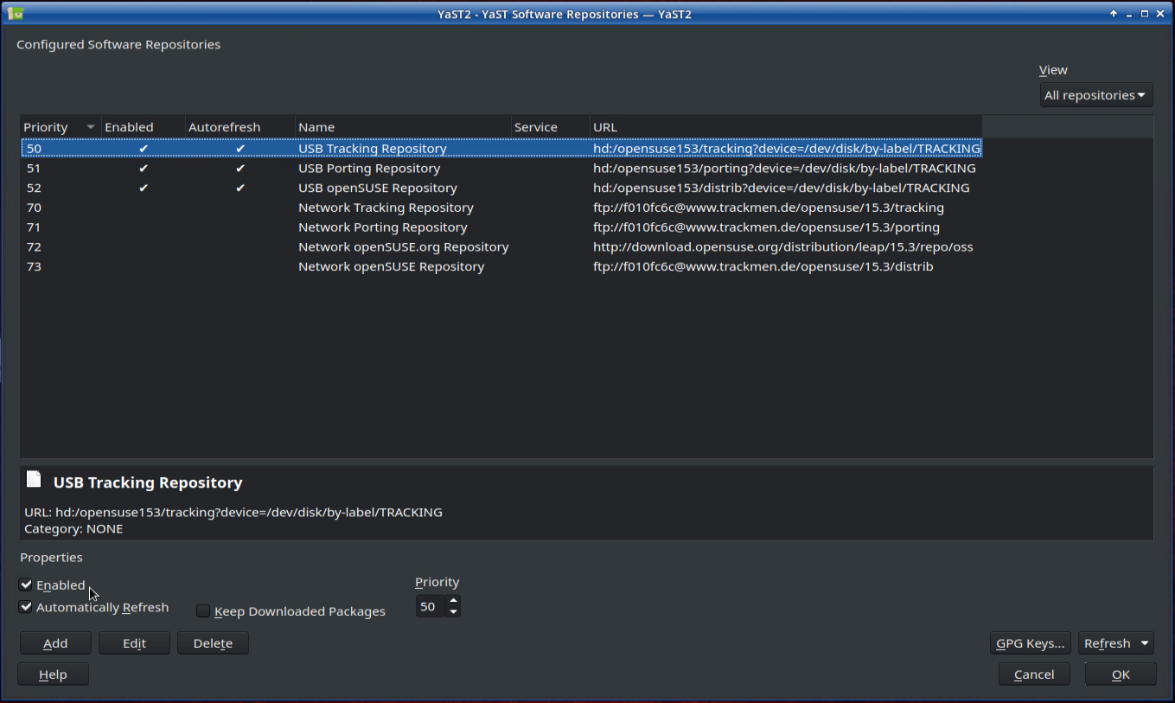Click the sort arrow in the Priority column header

click(x=90, y=127)
